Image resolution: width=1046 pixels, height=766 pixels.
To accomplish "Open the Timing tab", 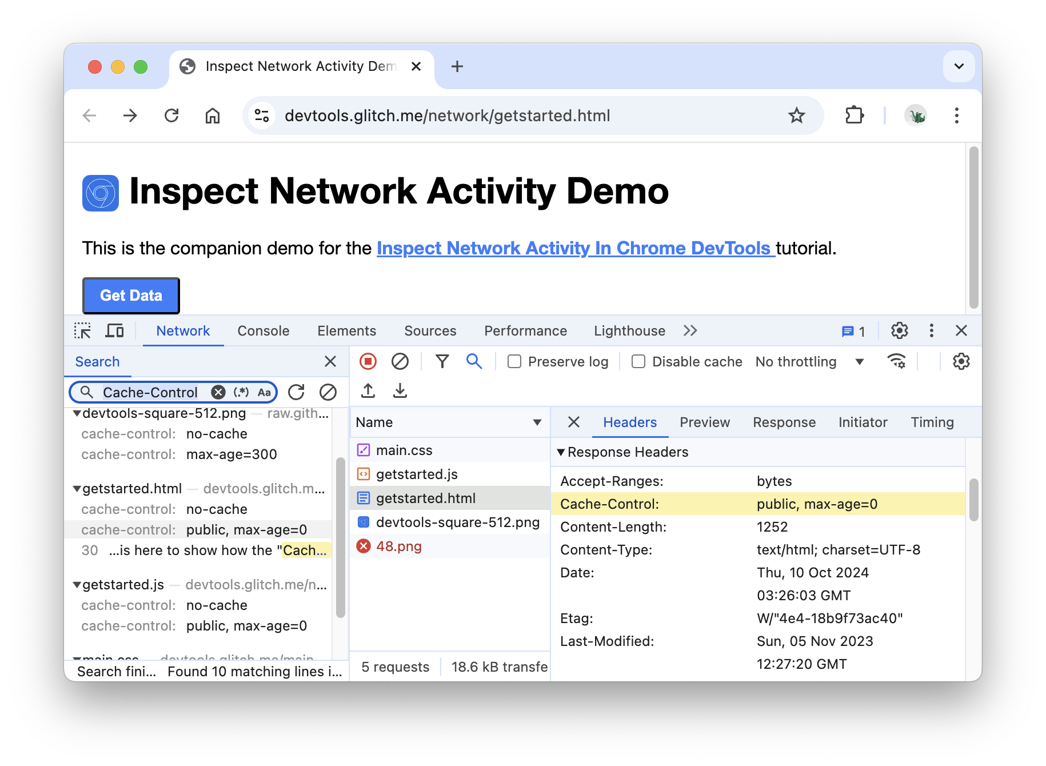I will 932,422.
